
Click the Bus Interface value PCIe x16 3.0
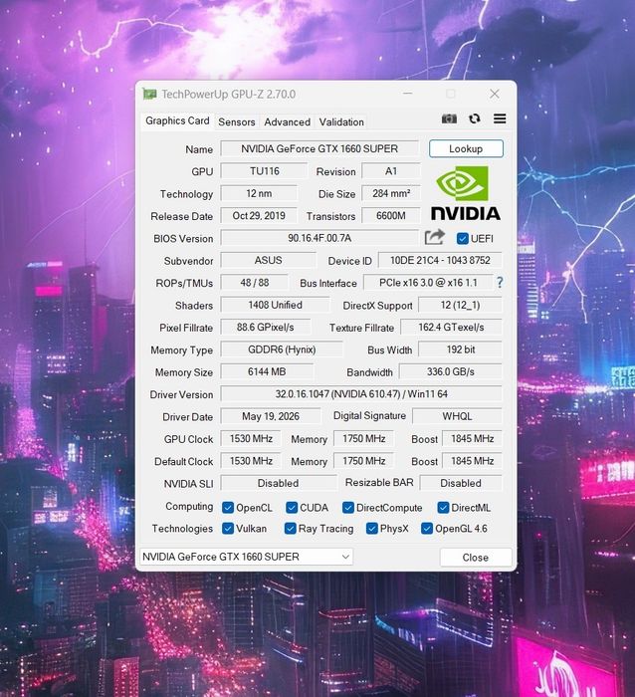click(428, 282)
